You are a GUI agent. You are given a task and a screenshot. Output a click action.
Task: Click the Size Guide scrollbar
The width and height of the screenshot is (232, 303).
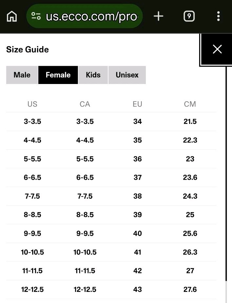tap(226, 174)
